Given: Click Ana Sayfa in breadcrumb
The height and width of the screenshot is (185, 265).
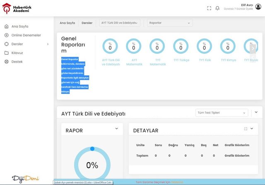Looking at the screenshot, I should (x=67, y=23).
